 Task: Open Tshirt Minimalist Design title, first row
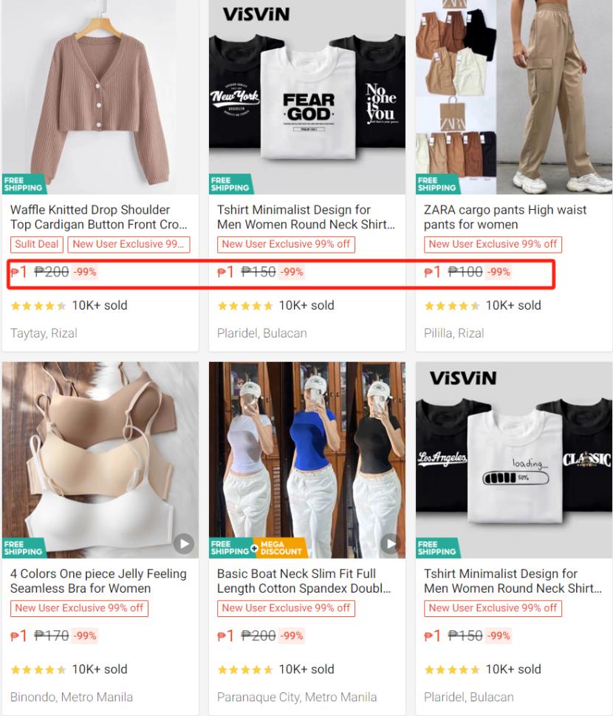306,217
